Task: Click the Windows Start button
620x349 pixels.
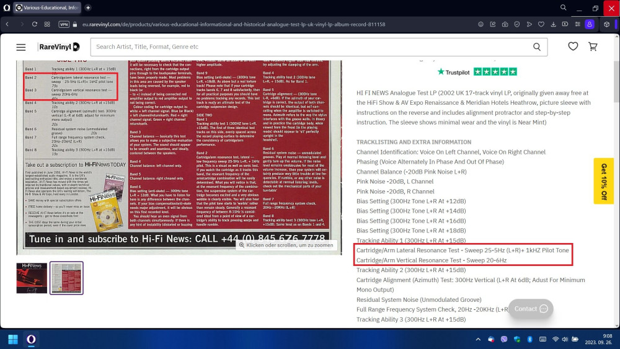Action: 12,339
